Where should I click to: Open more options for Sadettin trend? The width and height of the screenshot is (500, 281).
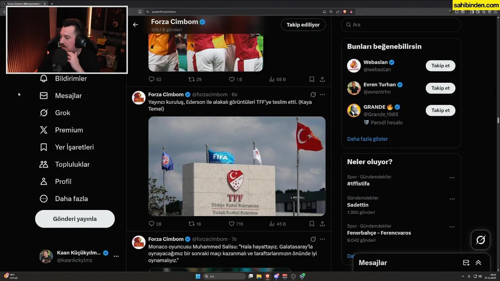pos(452,199)
